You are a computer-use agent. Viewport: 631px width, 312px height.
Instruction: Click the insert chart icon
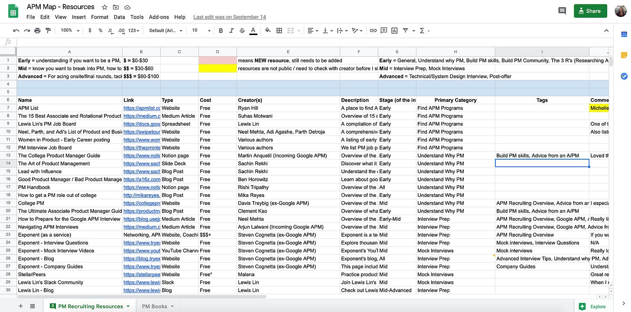tap(395, 31)
